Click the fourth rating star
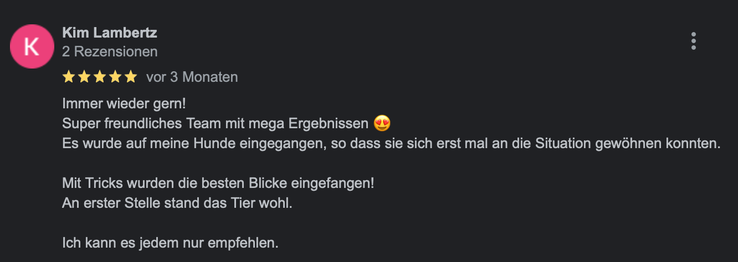The width and height of the screenshot is (738, 262). (x=115, y=77)
